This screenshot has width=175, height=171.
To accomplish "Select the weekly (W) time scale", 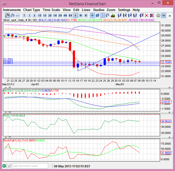I will pyautogui.click(x=81, y=15).
